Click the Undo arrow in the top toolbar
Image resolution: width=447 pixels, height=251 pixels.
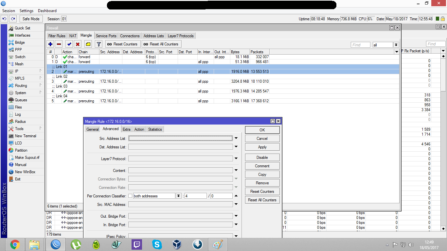point(5,19)
